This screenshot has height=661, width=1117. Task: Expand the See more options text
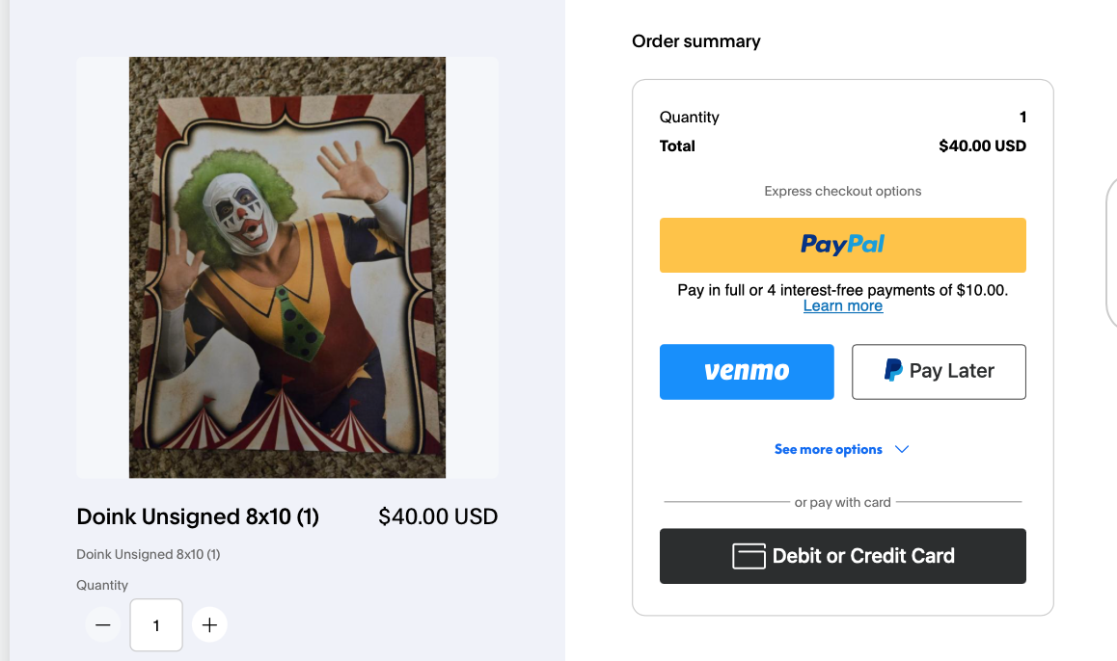pos(829,449)
